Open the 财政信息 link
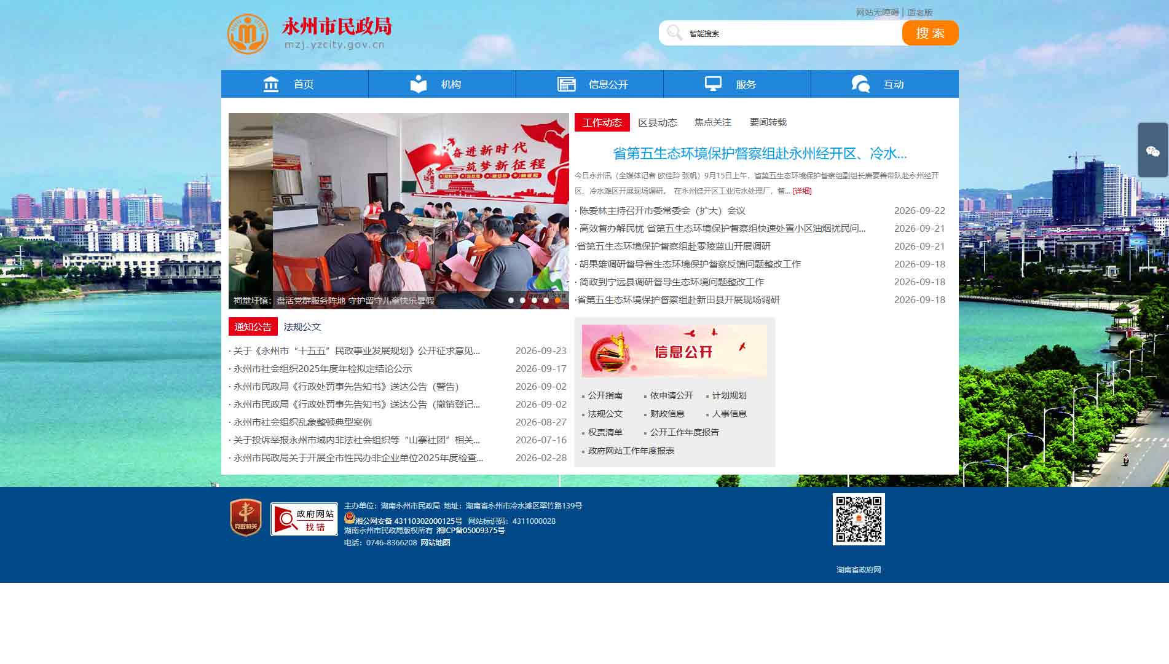This screenshot has height=664, width=1169. click(x=667, y=414)
